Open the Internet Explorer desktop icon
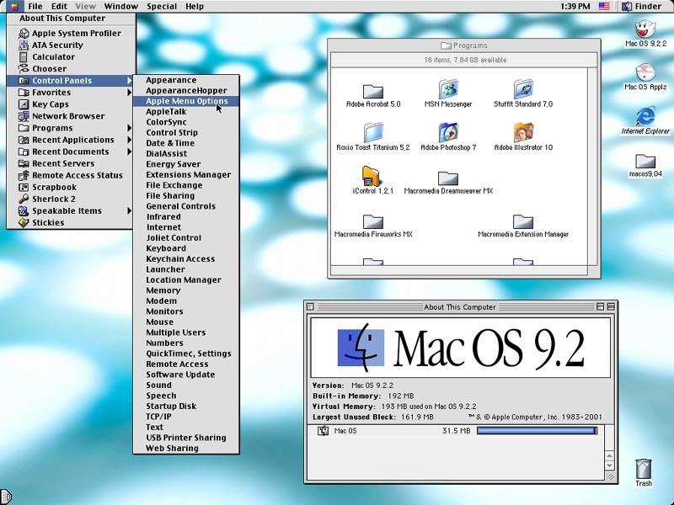The height and width of the screenshot is (505, 674). click(645, 116)
